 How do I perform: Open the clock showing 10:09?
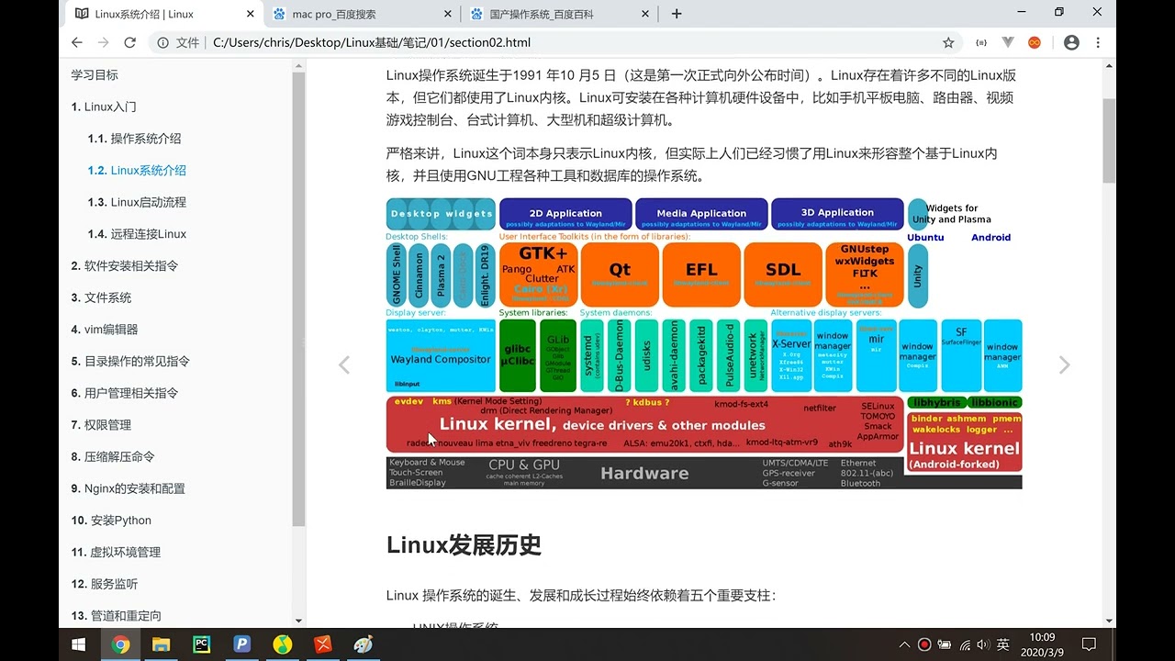point(1042,644)
